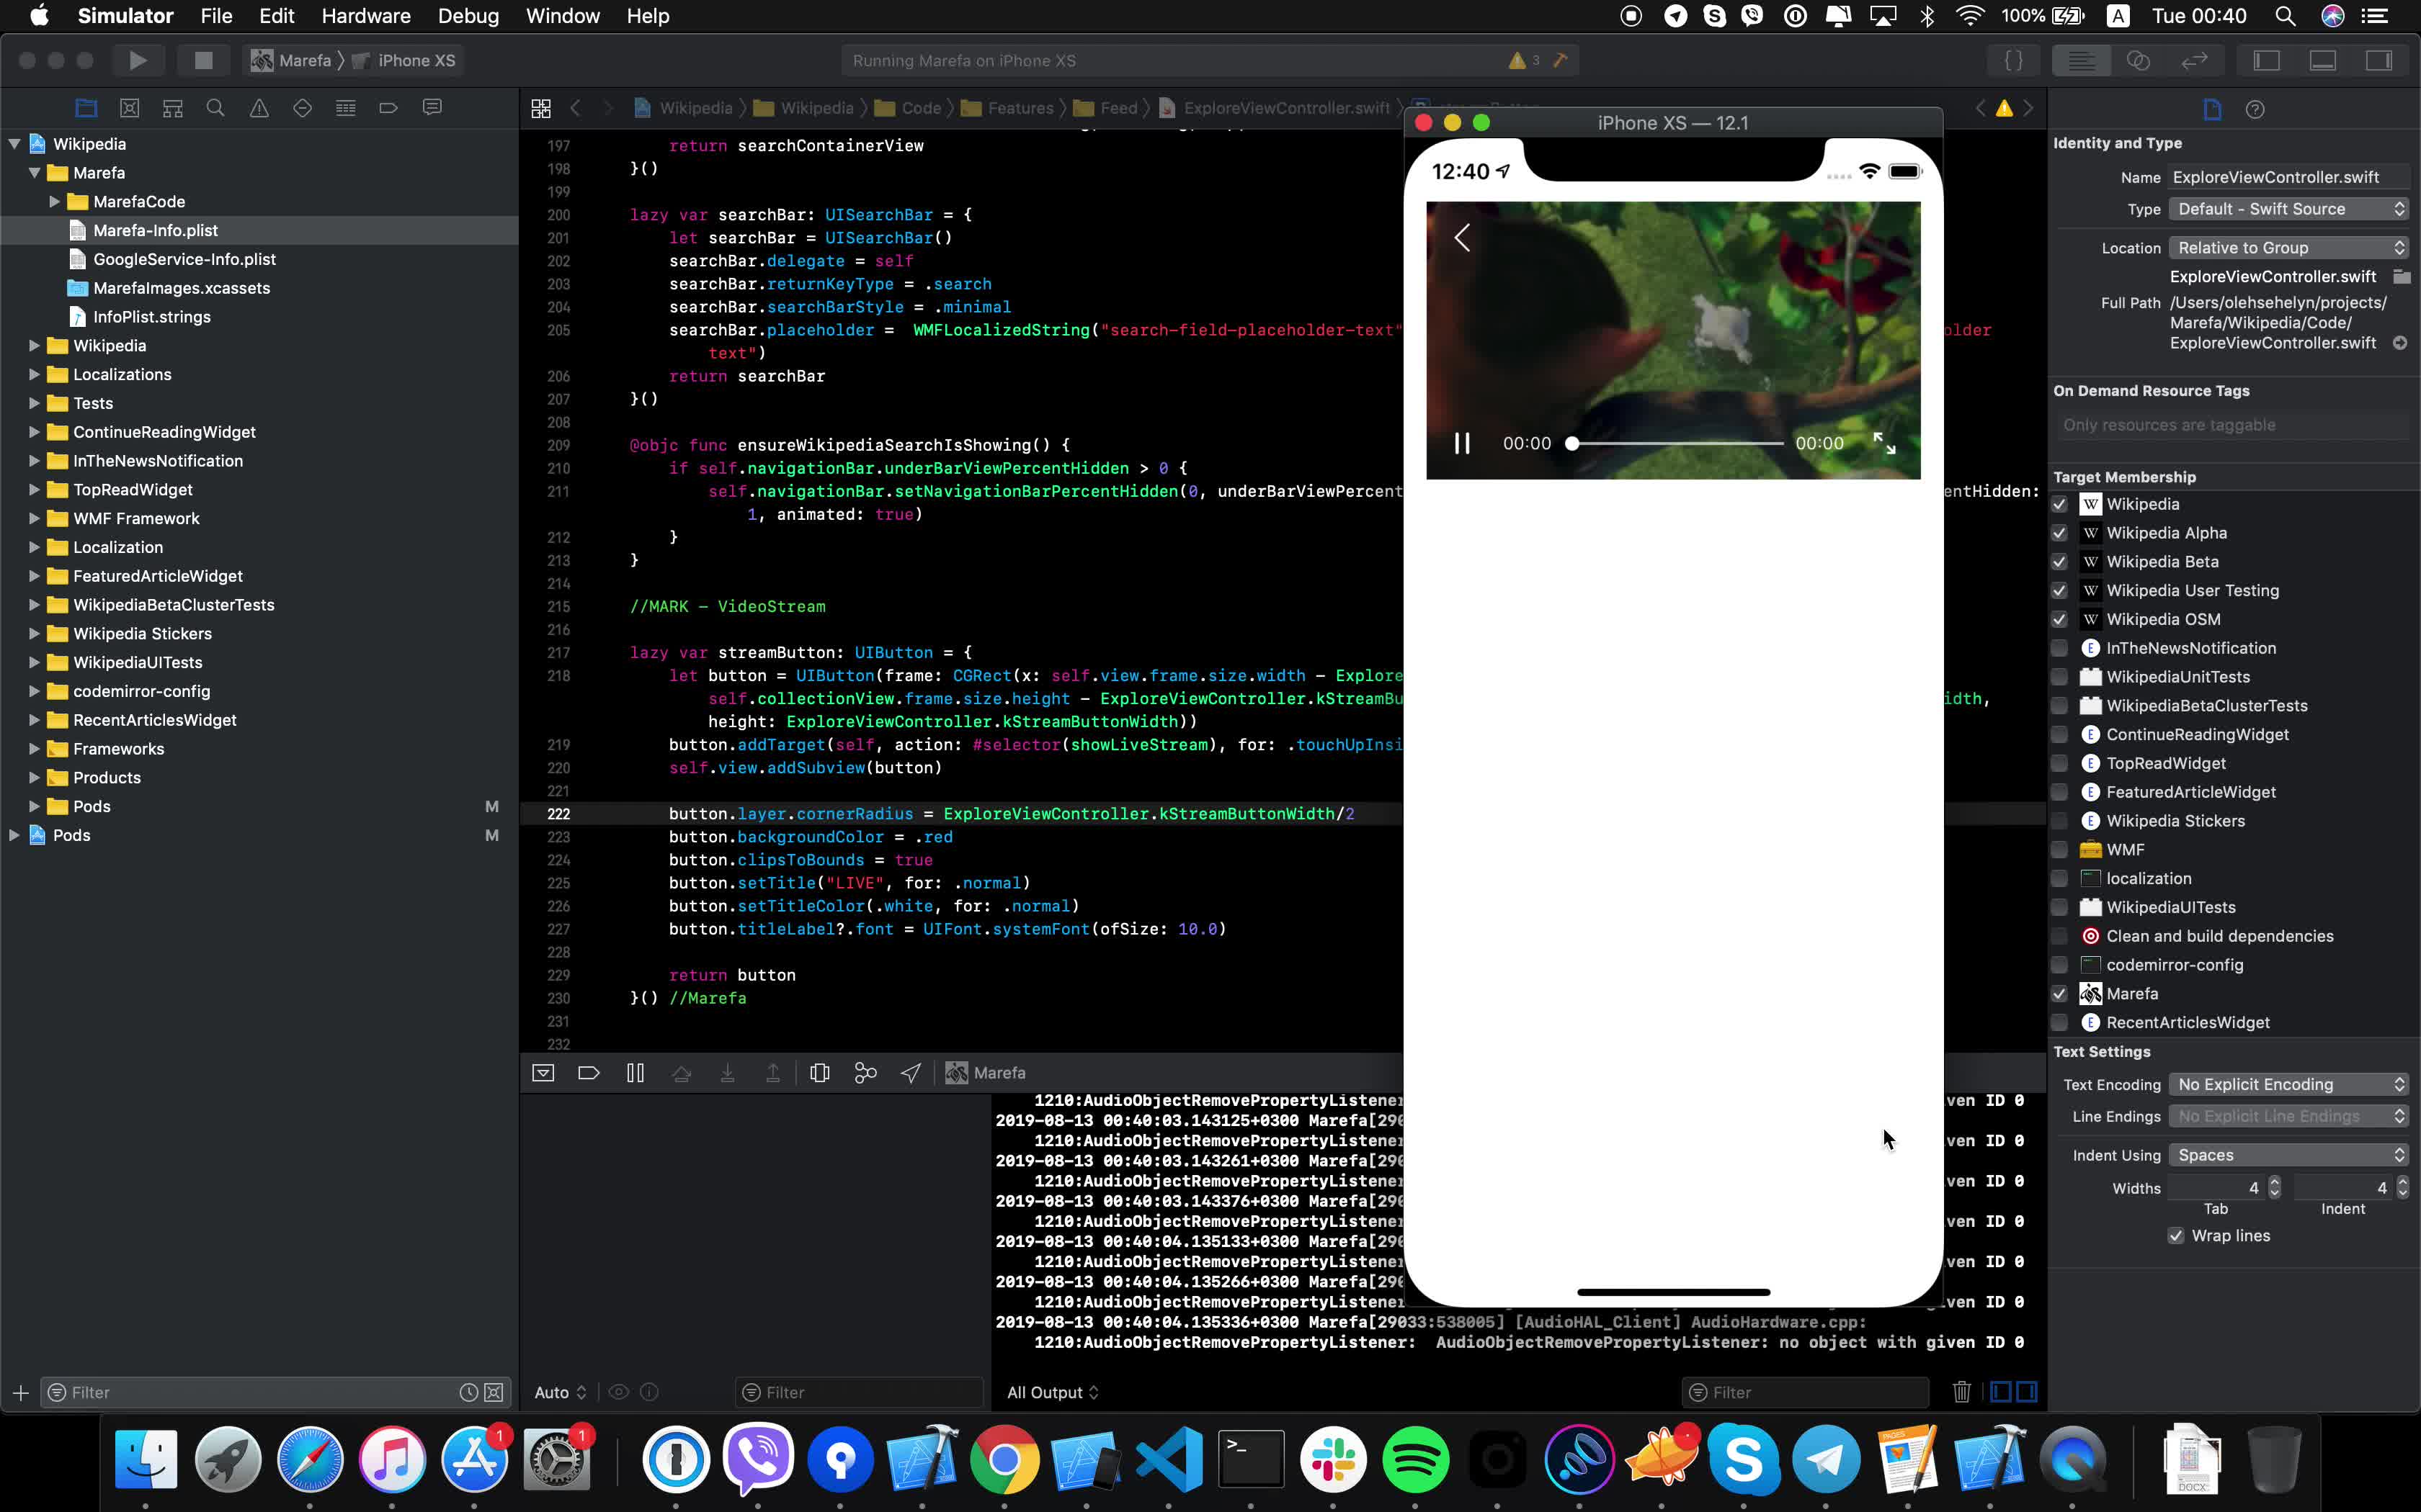Image resolution: width=2421 pixels, height=1512 pixels.
Task: Open the Test navigator diamond icon
Action: [302, 108]
